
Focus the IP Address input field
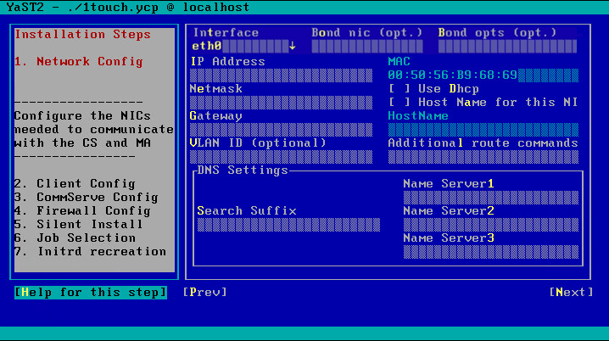coord(284,75)
